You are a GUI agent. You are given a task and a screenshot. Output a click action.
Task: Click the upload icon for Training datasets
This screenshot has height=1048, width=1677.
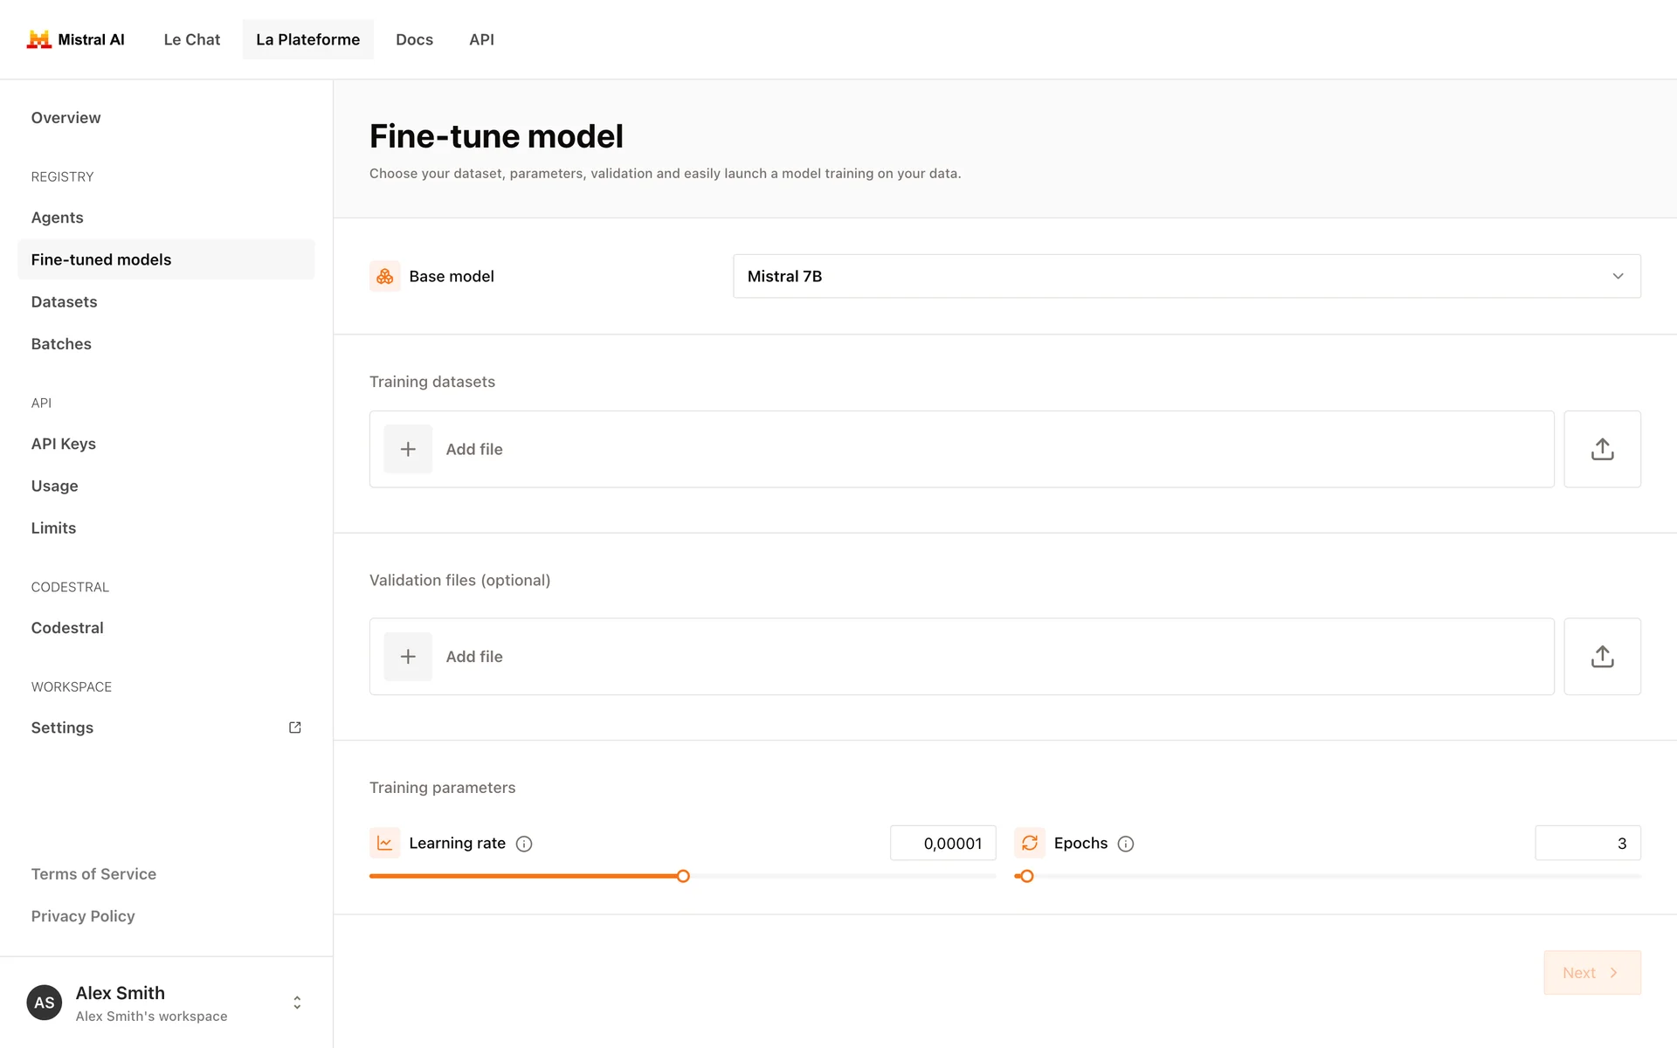pyautogui.click(x=1602, y=449)
